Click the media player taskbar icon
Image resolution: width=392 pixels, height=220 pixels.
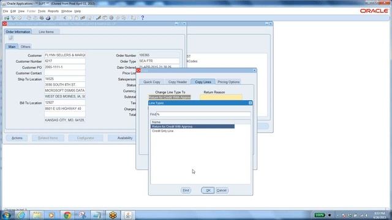click(x=51, y=215)
